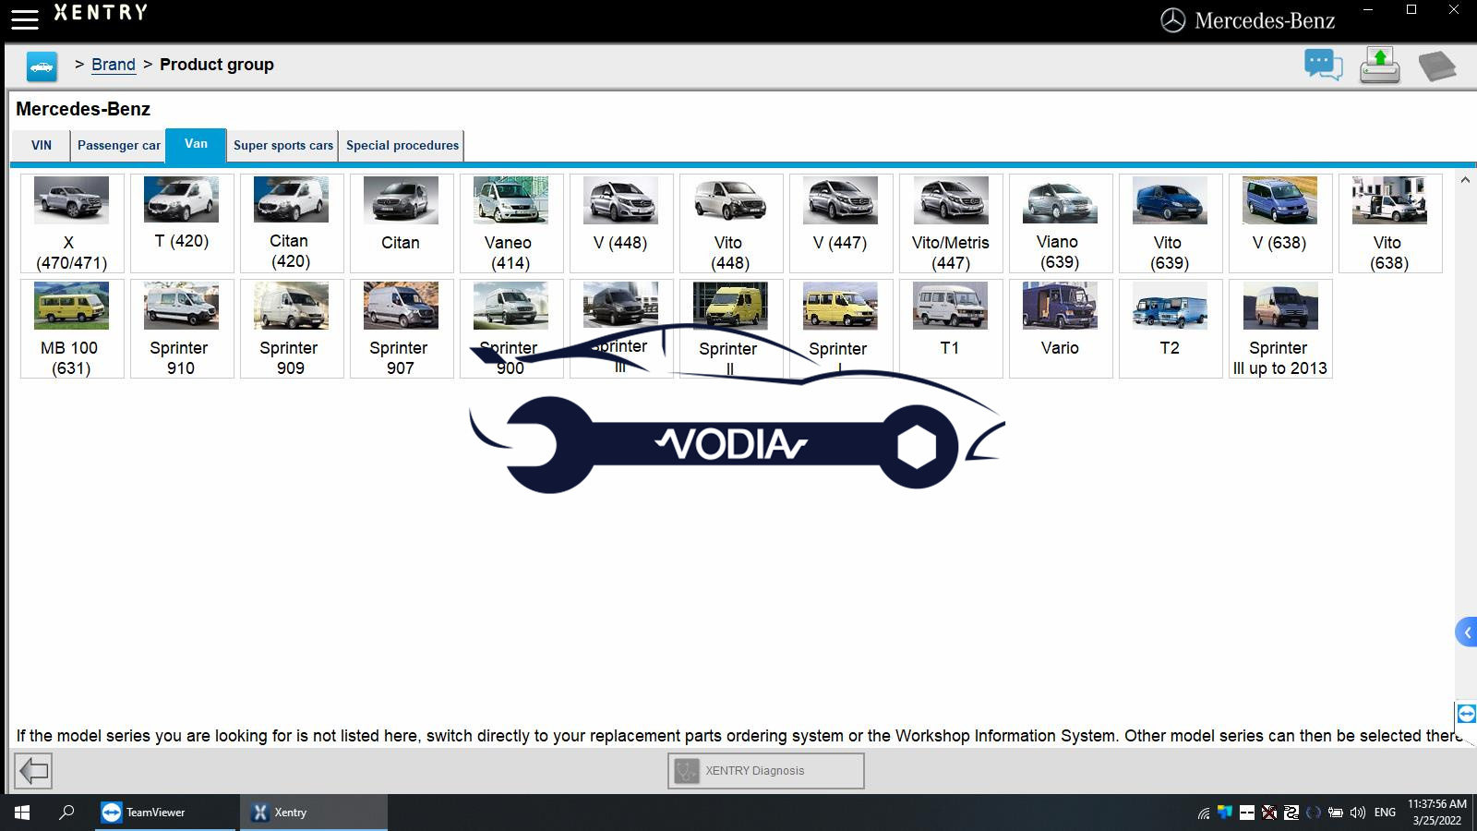Click the Xentry taskbar button
Viewport: 1477px width, 831px height.
314,813
